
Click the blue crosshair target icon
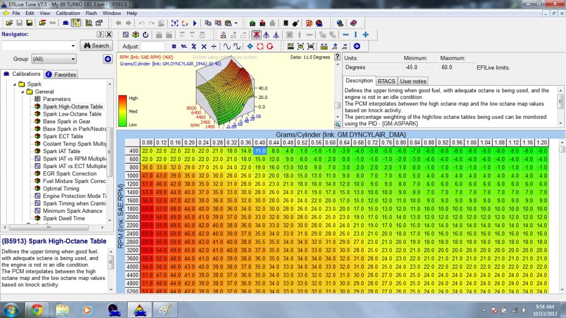pos(250,46)
